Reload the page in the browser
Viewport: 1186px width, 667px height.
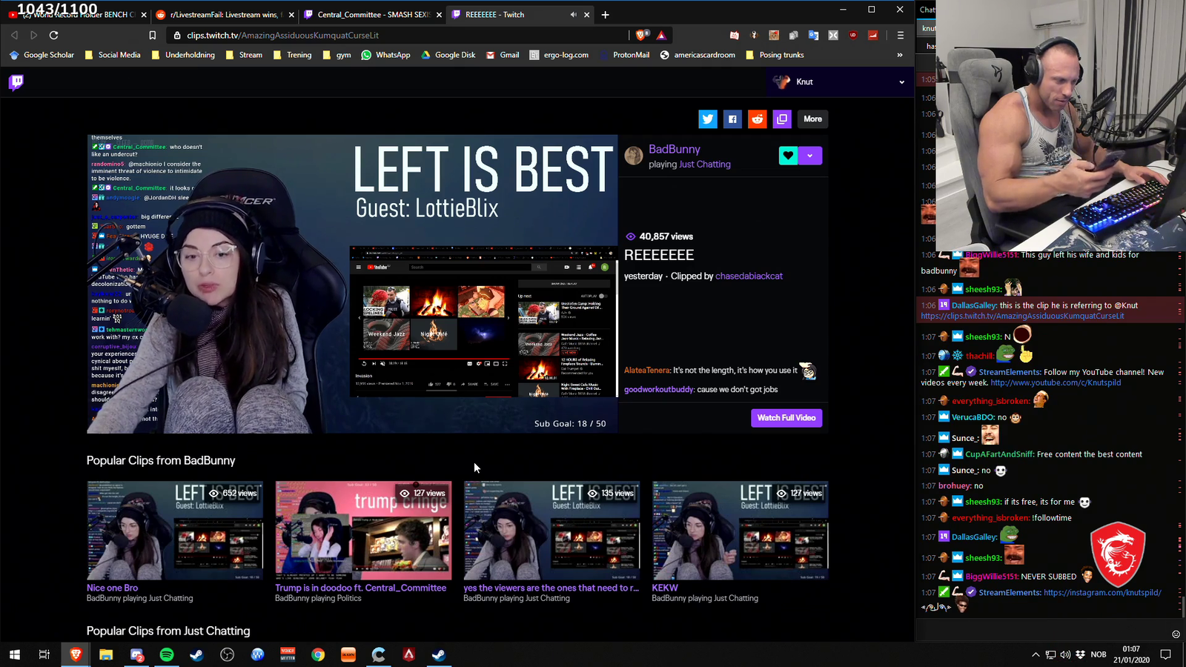coord(53,35)
